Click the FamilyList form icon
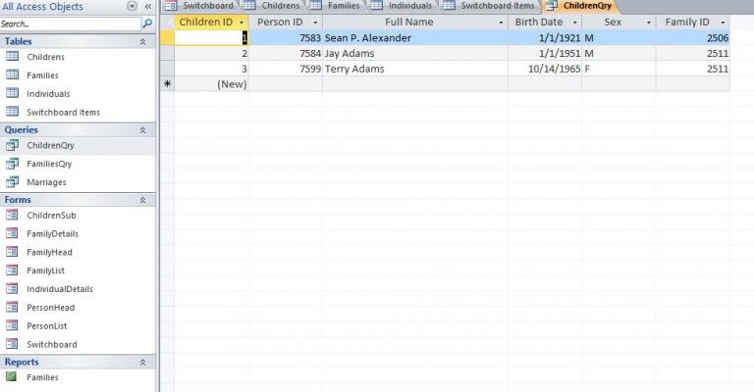This screenshot has height=392, width=754. (12, 270)
